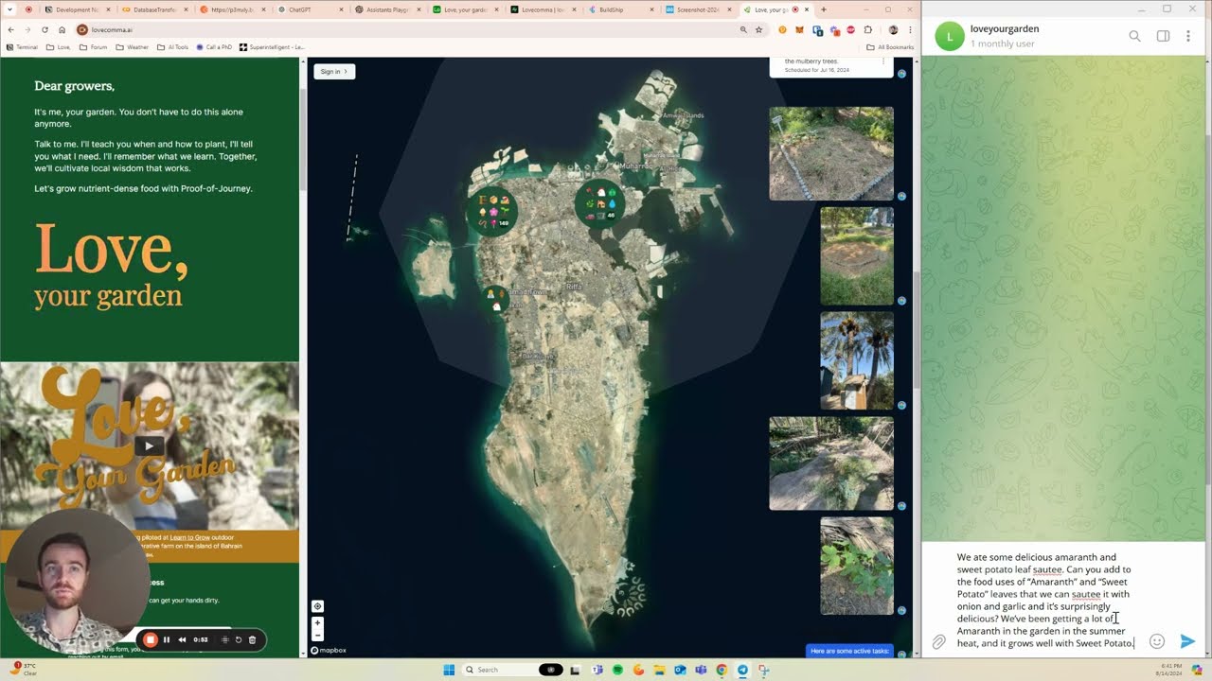The image size is (1212, 681).
Task: Zoom in using the map plus control
Action: coord(317,624)
